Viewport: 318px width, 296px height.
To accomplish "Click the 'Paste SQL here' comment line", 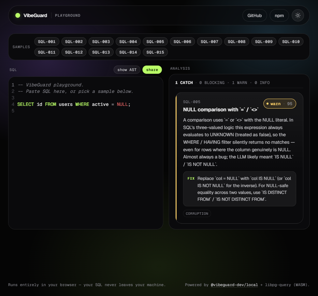I will [75, 91].
